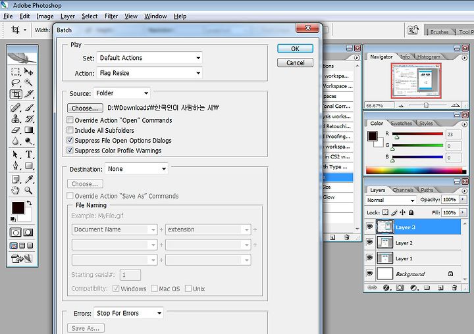The height and width of the screenshot is (334, 474).
Task: Select the Gradient tool
Action: (29, 130)
